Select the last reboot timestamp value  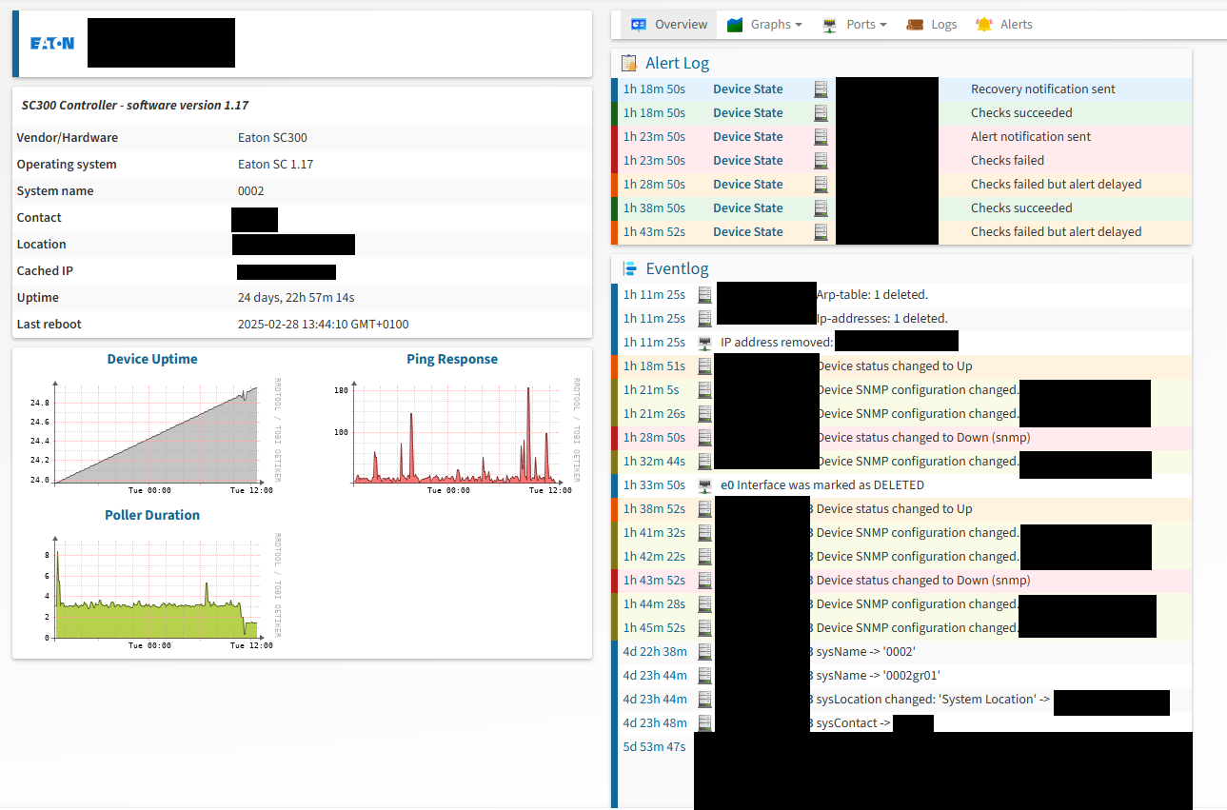pos(323,325)
